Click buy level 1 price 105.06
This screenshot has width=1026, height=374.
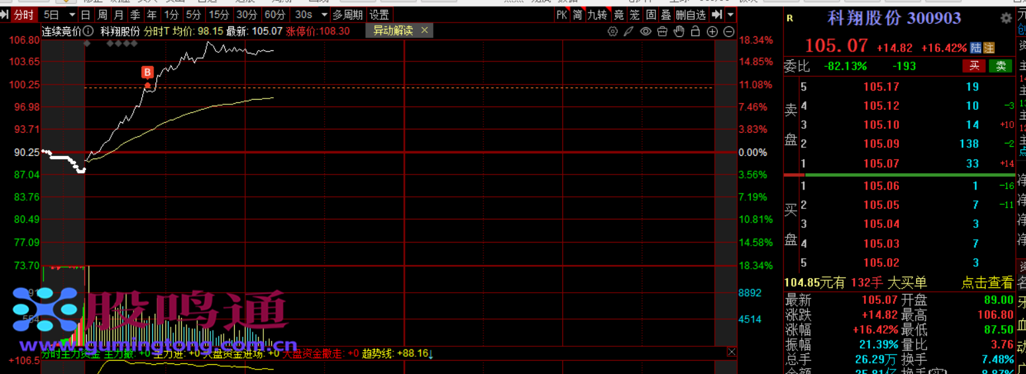881,186
